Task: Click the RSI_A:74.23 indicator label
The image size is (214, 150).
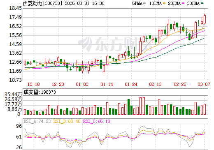Action: [x=37, y=121]
